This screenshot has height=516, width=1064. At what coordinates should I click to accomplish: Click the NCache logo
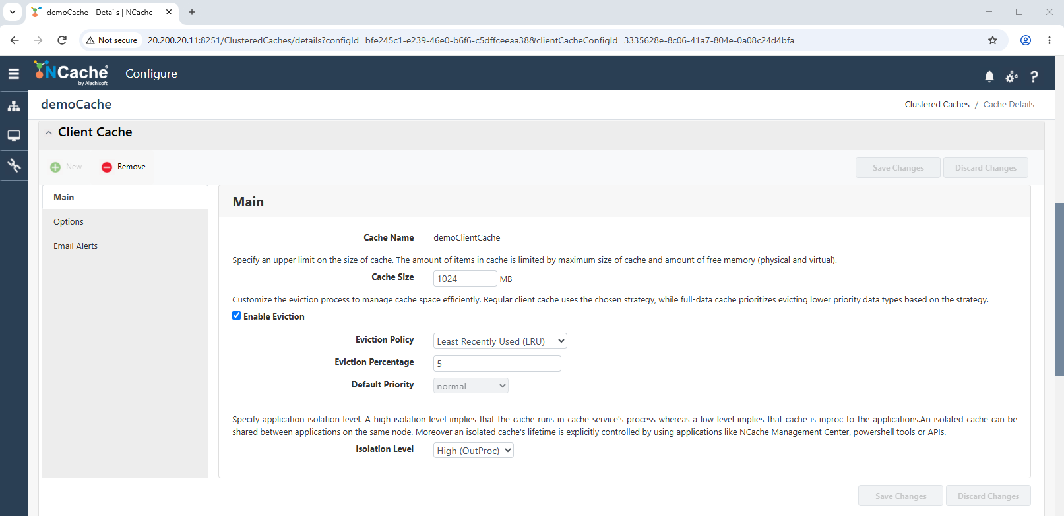point(71,73)
